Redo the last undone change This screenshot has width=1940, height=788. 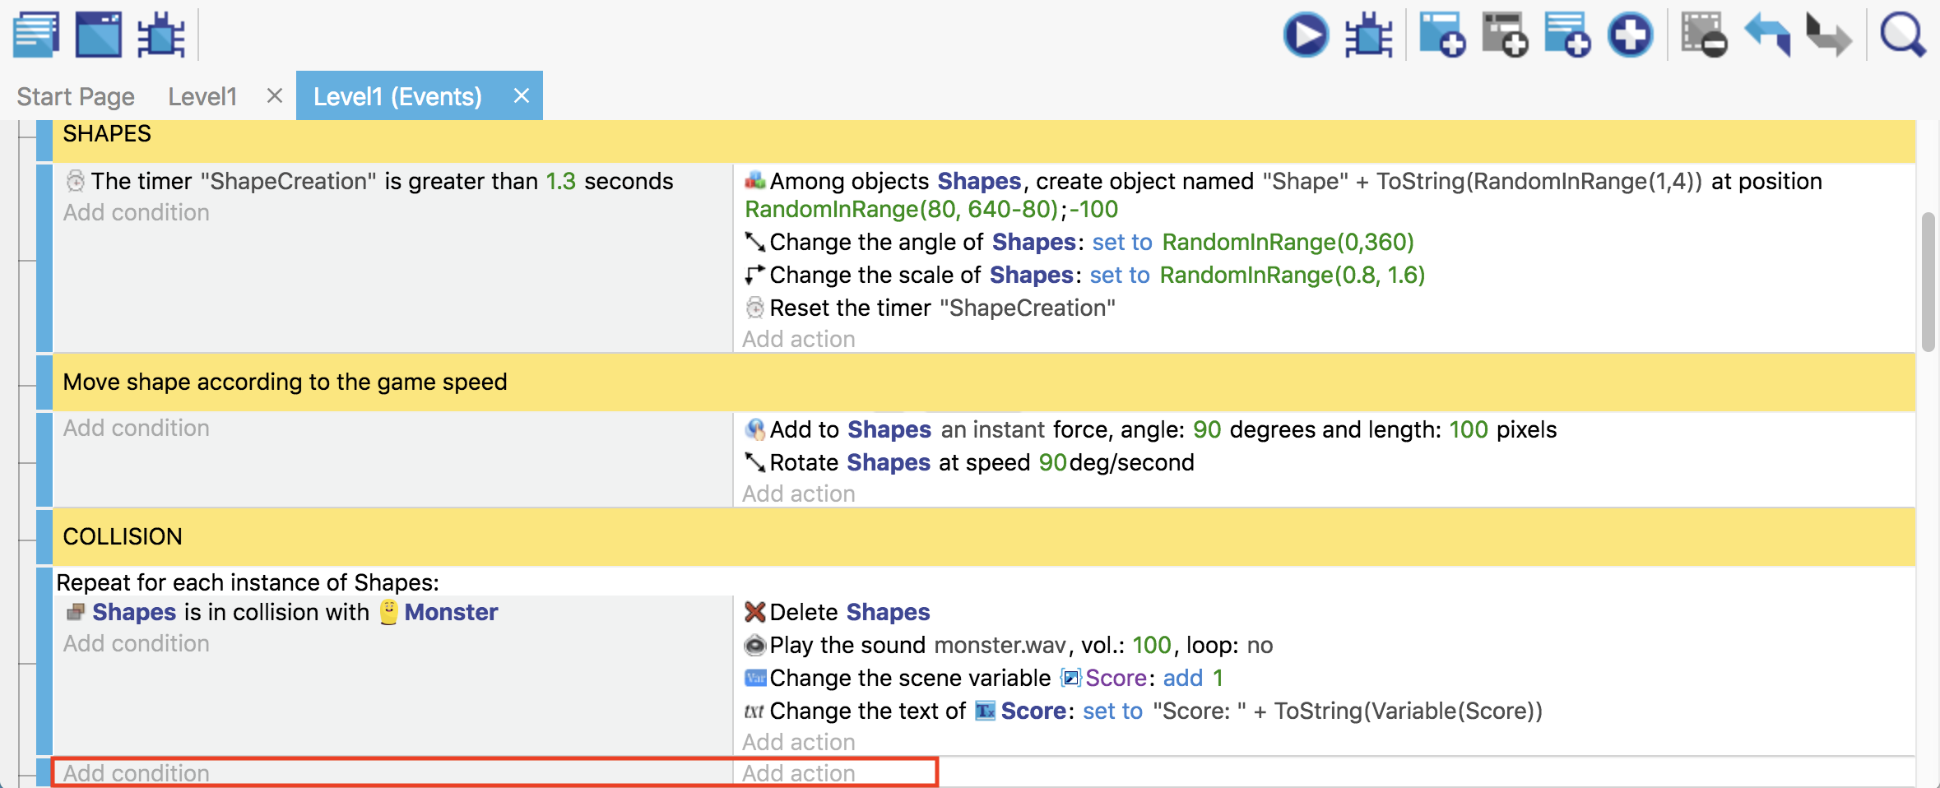point(1828,35)
